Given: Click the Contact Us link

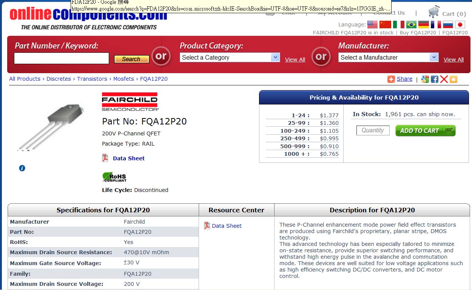Looking at the screenshot, I should (389, 13).
